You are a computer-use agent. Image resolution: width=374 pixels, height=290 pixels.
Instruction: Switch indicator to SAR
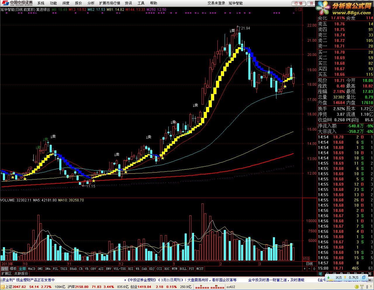click(x=144, y=269)
